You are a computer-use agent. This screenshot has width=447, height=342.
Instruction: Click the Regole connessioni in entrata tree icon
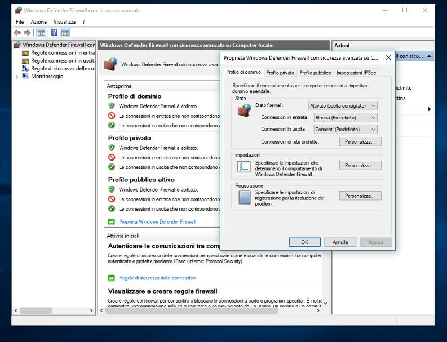[26, 53]
